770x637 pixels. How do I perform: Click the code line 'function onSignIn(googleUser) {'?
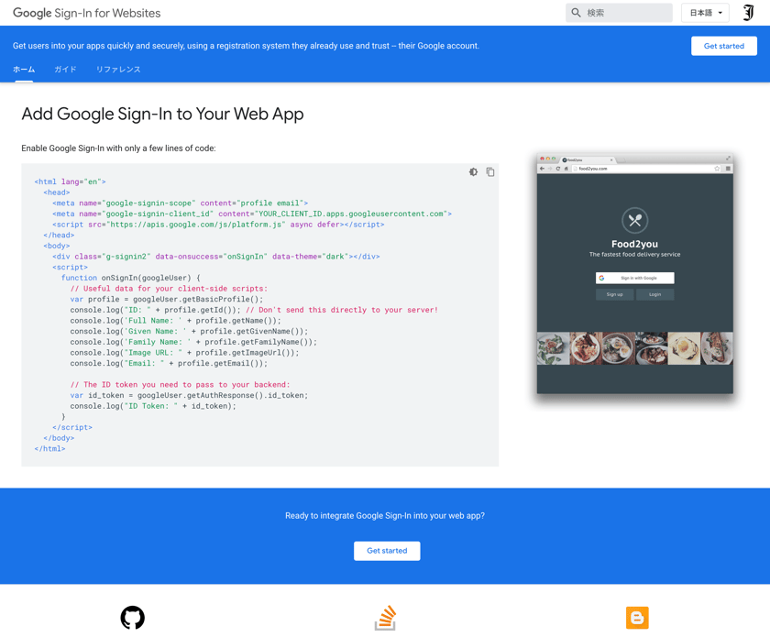[x=130, y=278]
